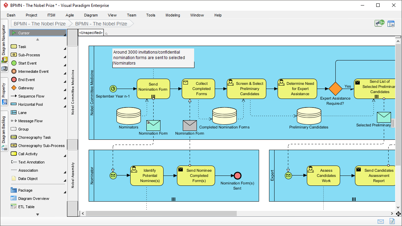This screenshot has height=226, width=402.
Task: Click the September Year n-1 timer start event
Action: click(113, 89)
